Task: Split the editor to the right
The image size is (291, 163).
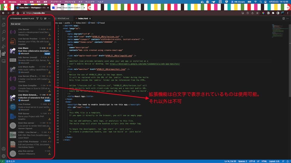Action: coord(284,18)
